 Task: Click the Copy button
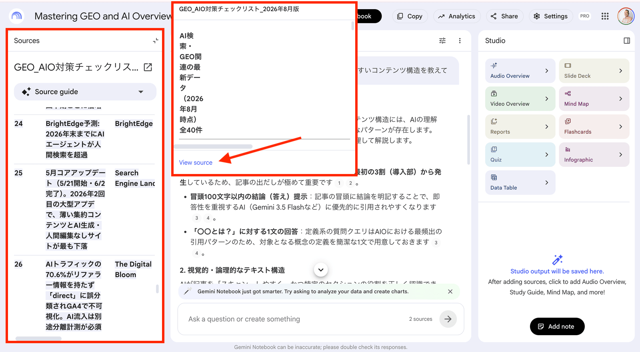pyautogui.click(x=410, y=16)
